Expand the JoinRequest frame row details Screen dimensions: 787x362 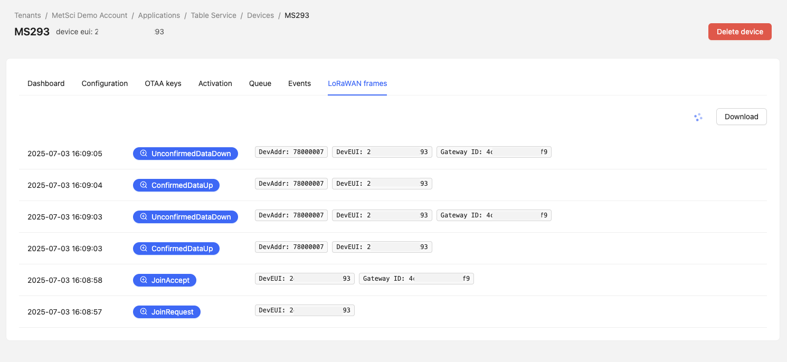(167, 311)
